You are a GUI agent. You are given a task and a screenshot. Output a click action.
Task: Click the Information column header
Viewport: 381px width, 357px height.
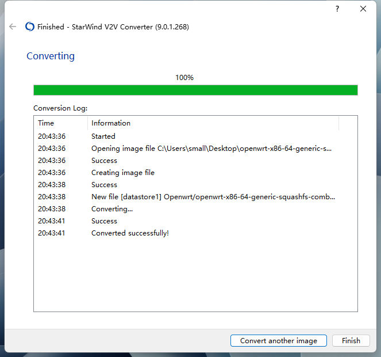[111, 123]
